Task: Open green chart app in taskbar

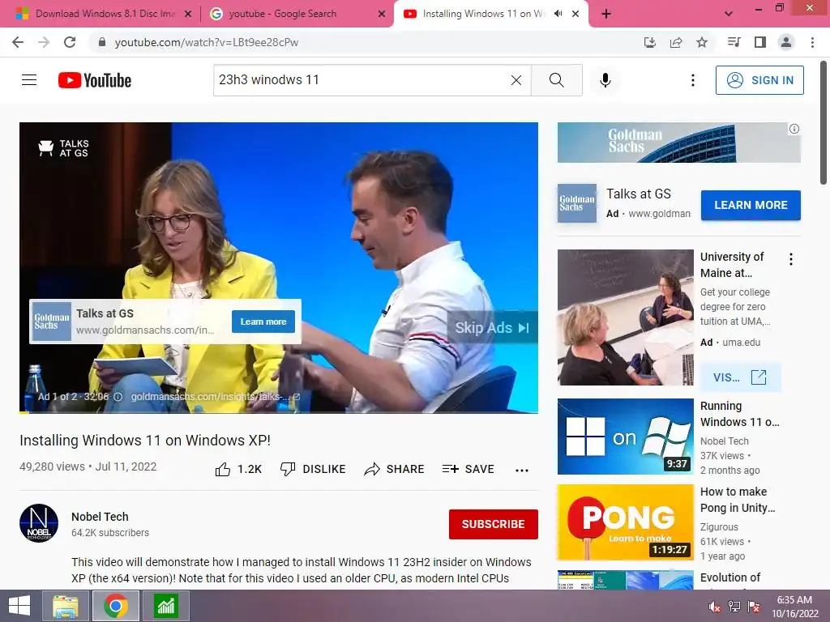Action: [165, 606]
